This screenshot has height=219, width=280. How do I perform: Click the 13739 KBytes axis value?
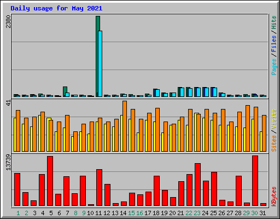tap(8, 163)
